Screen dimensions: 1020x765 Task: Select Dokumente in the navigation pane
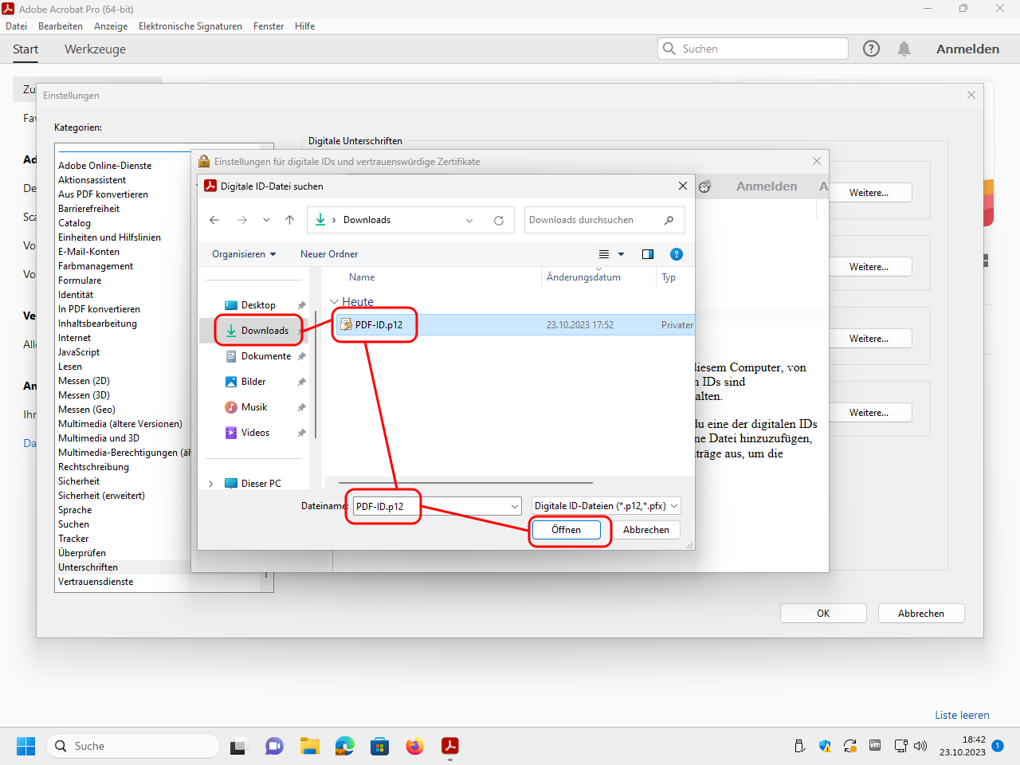(x=265, y=356)
